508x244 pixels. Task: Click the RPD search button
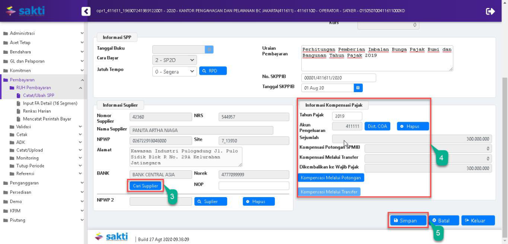pos(213,71)
